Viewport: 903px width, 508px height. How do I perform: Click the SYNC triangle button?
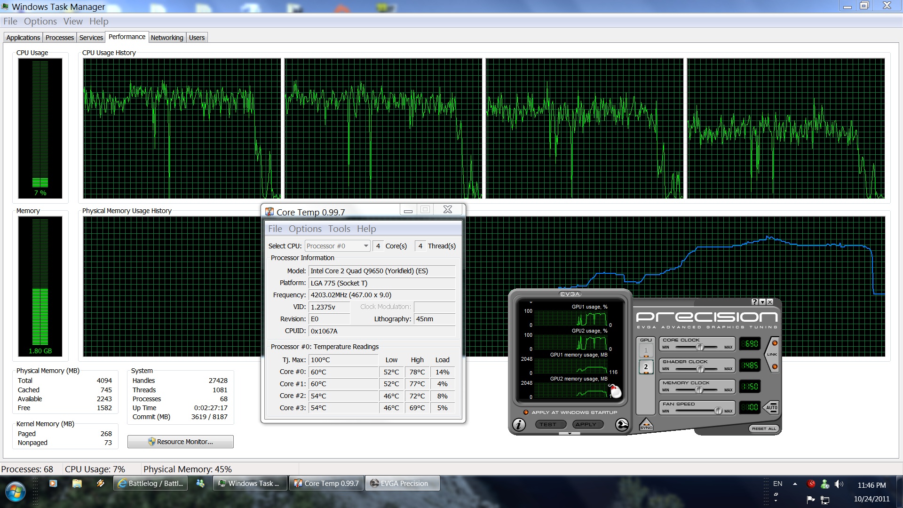(646, 425)
